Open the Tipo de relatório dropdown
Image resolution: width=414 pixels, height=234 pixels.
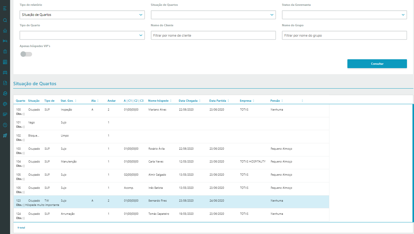tap(82, 15)
